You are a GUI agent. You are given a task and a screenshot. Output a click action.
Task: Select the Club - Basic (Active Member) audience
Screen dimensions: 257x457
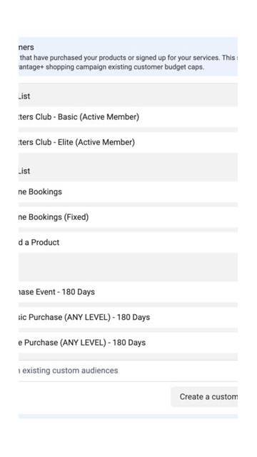[x=128, y=117]
